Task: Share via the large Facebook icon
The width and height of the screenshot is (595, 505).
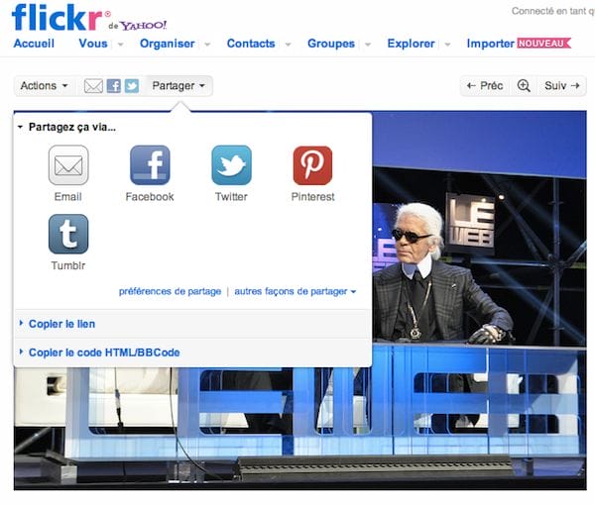Action: [x=150, y=165]
